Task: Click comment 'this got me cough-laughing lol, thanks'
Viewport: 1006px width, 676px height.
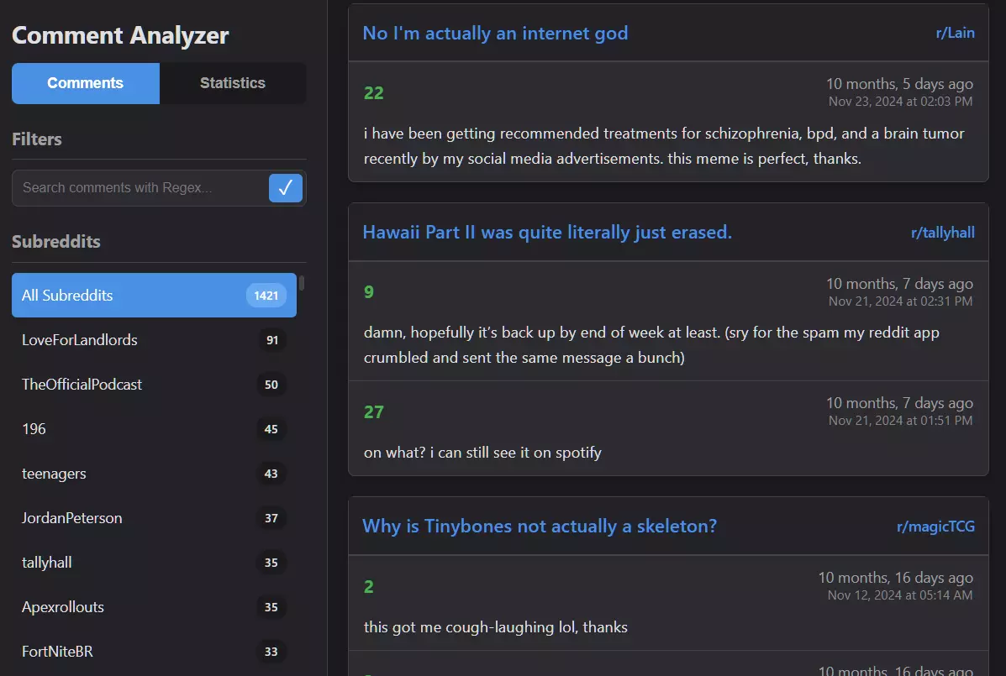Action: (495, 627)
